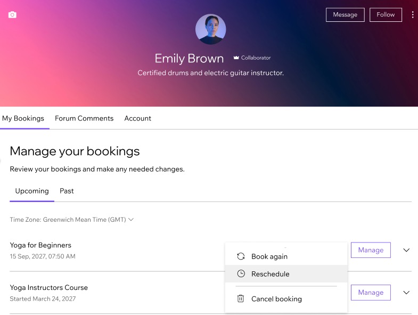
Task: Click Manage for Yoga Instructors Course
Action: tap(371, 293)
